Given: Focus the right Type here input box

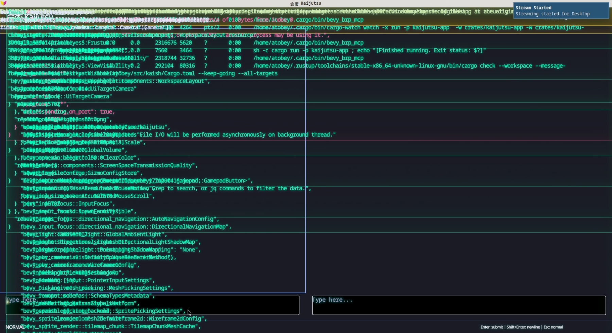Looking at the screenshot, I should coord(458,305).
